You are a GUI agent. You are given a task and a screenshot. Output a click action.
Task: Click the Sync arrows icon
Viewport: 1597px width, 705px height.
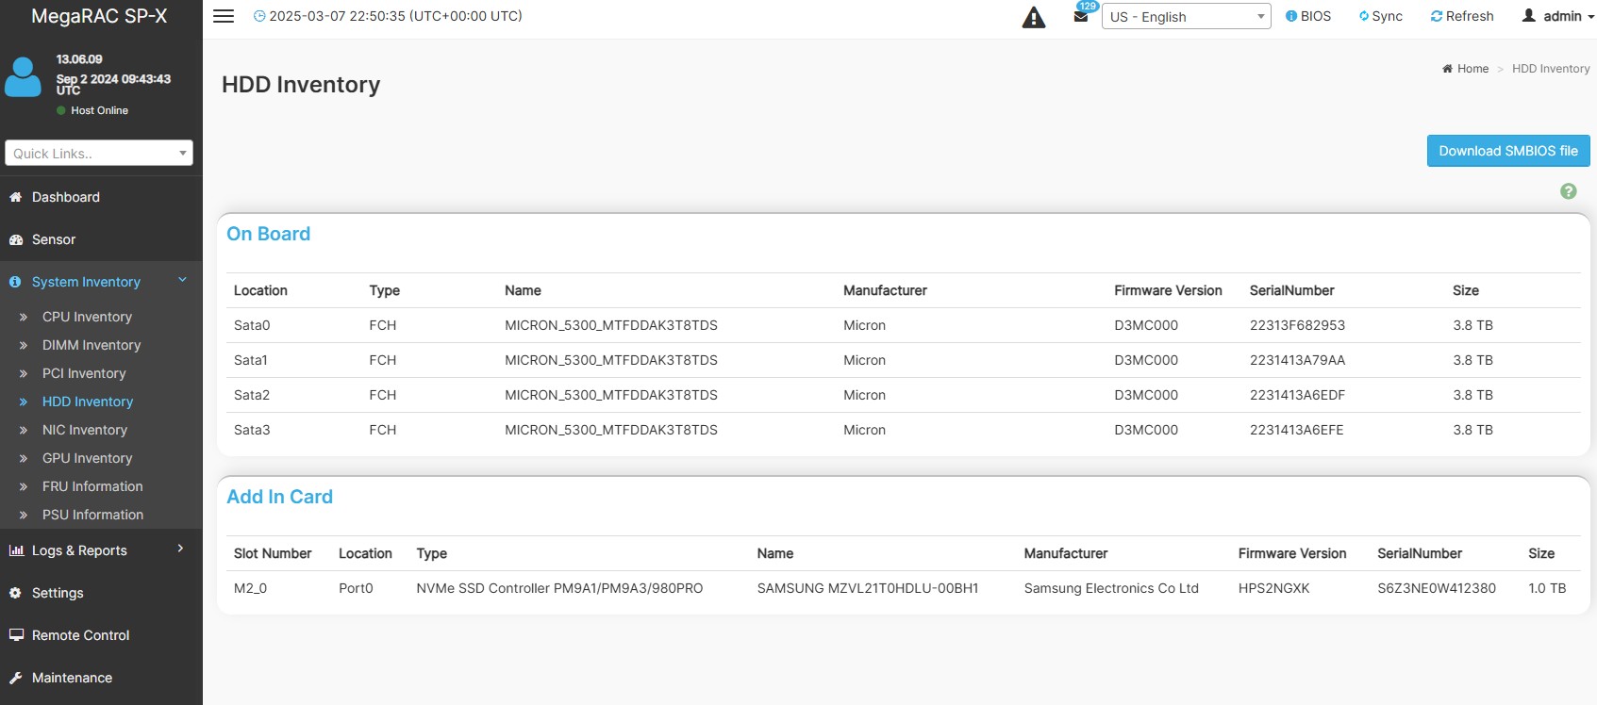coord(1364,16)
